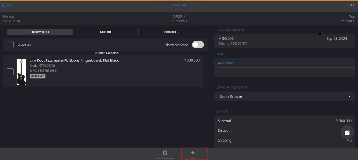Click the Jim Root Jazzmaster item title
This screenshot has width=358, height=160.
74,60
